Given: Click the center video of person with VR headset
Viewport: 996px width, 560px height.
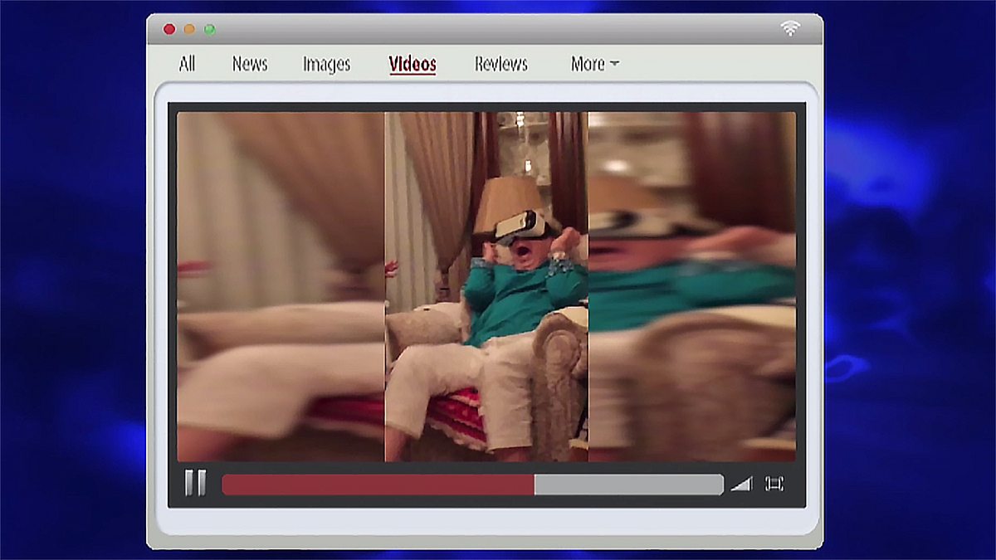Looking at the screenshot, I should tap(486, 286).
